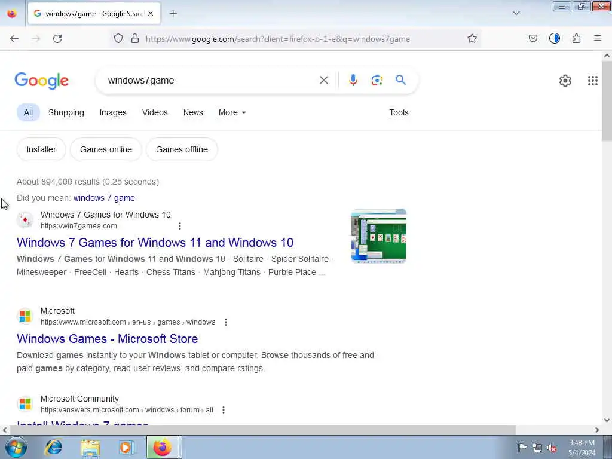Start voice search with the microphone icon

click(353, 80)
